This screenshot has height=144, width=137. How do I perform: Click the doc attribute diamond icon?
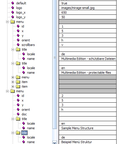18,114
